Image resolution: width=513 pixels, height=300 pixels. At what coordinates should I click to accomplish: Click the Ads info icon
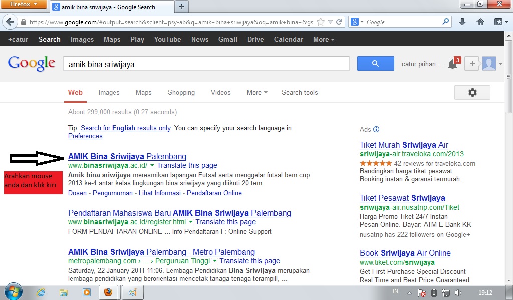[x=376, y=129]
